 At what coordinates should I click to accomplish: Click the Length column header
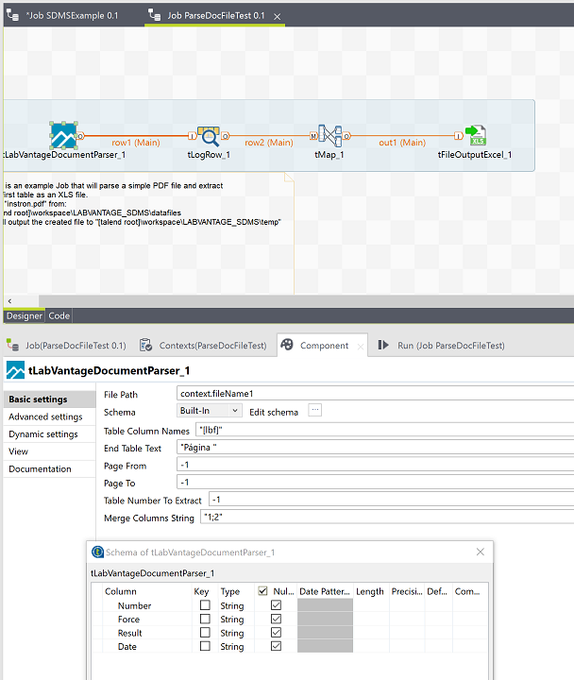coord(370,591)
